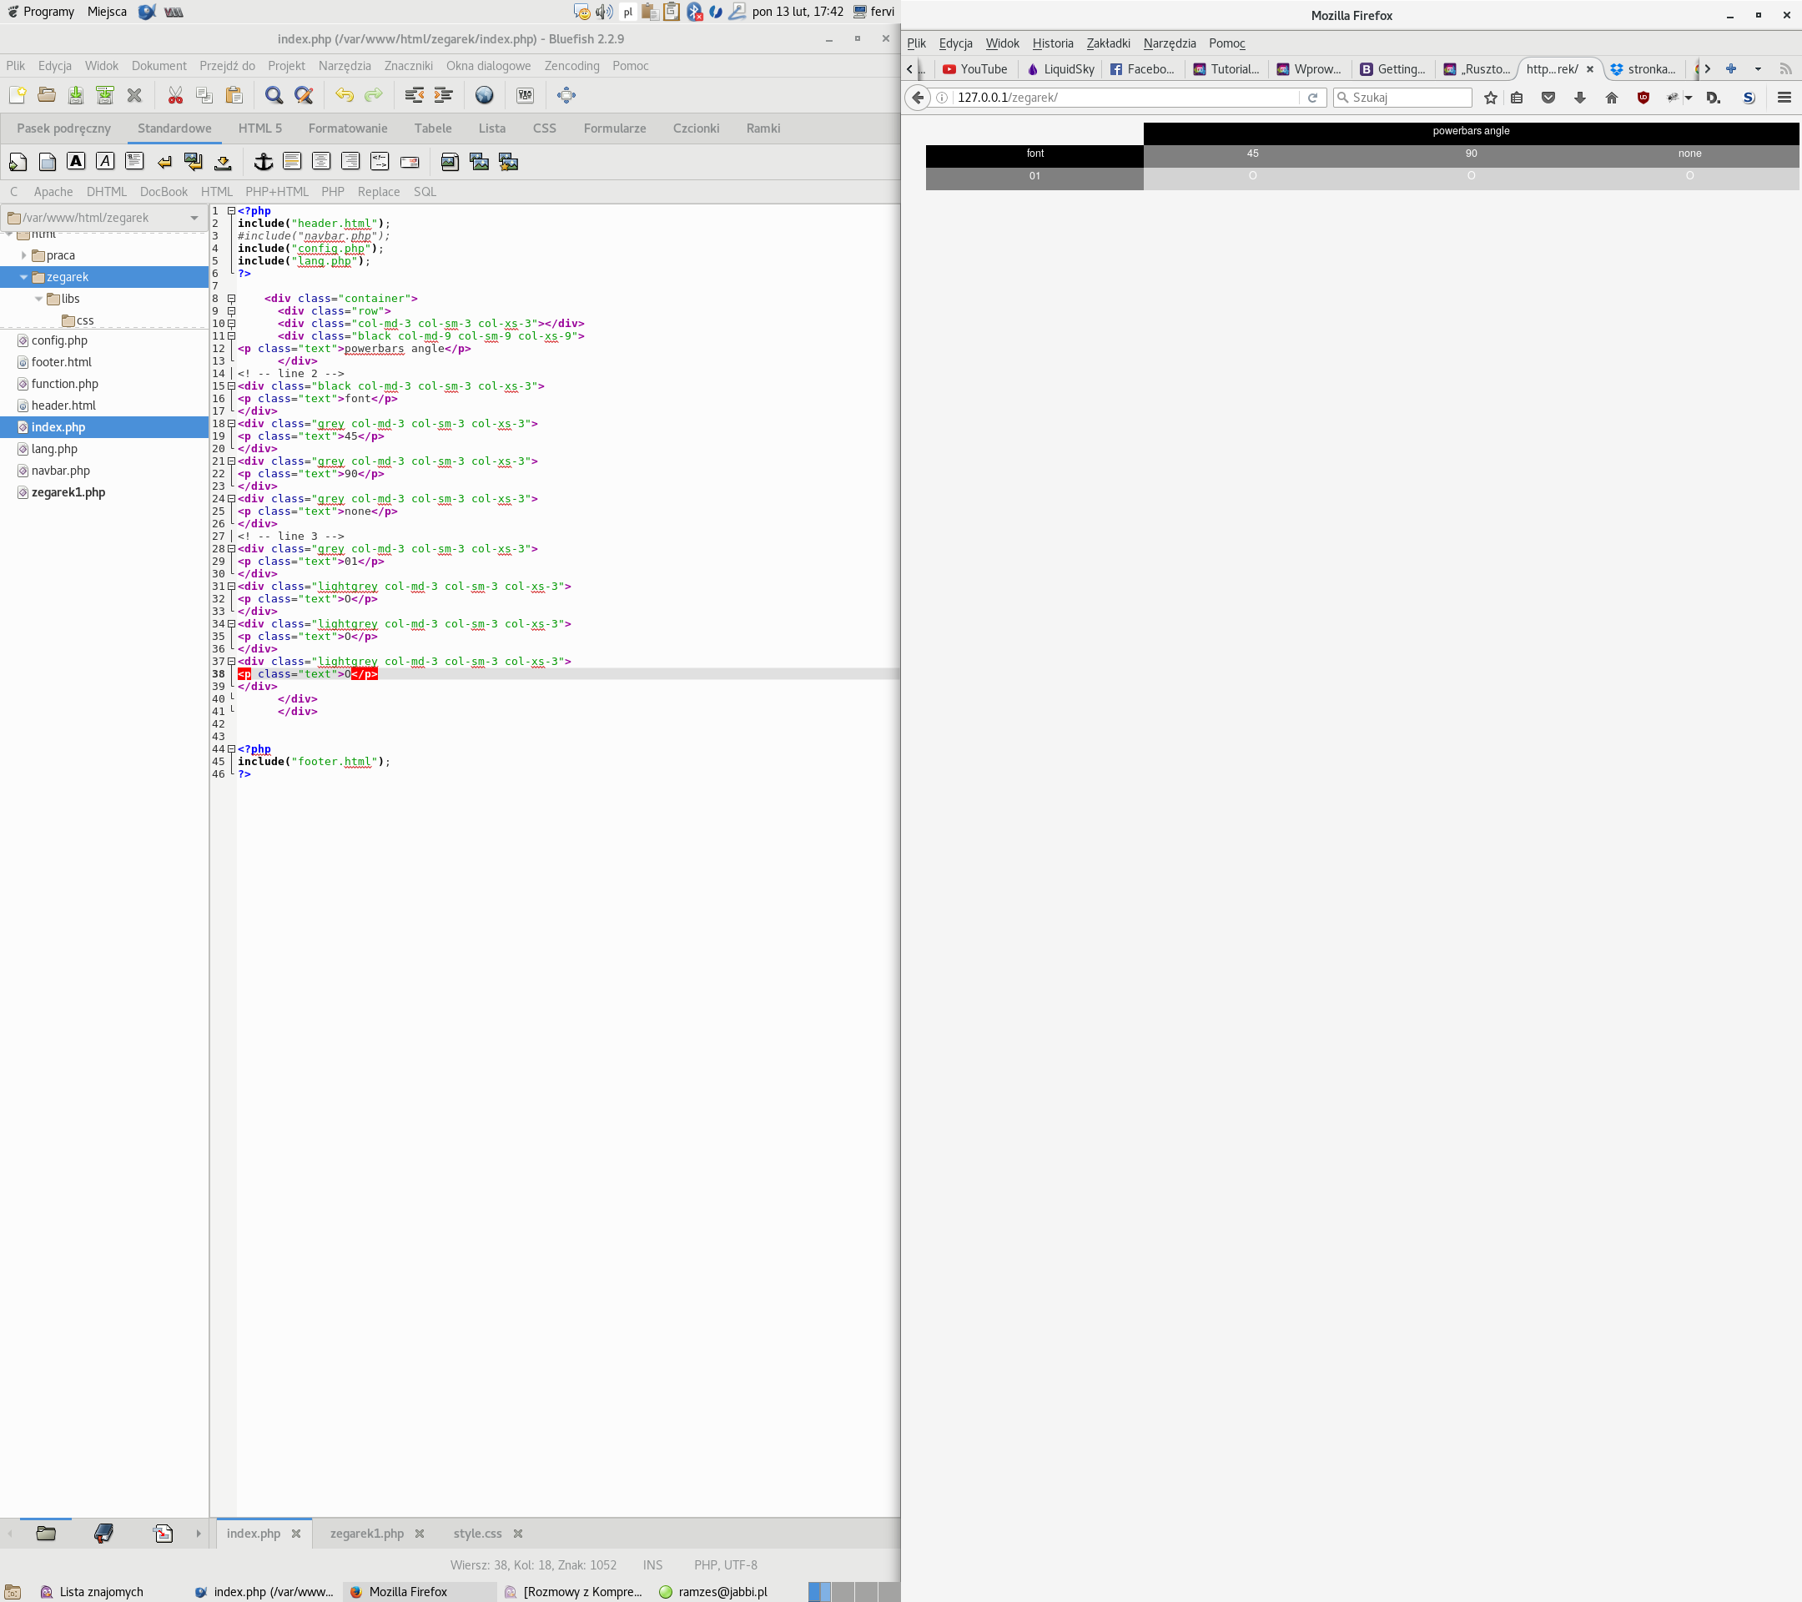Click the insert image icon
The image size is (1802, 1602).
point(450,161)
